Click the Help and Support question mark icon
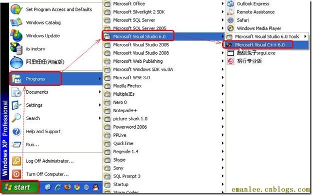Viewport: 312px width, 195px height. 16,131
